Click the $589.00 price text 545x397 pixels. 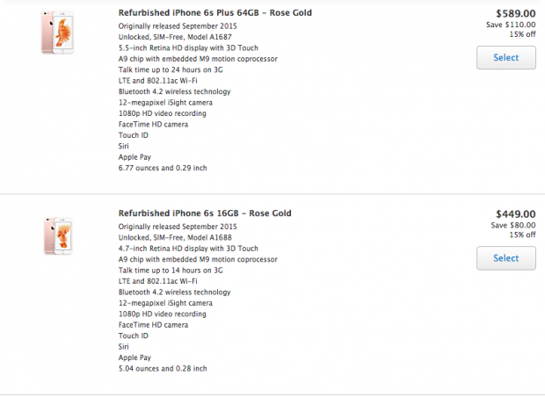pos(515,13)
